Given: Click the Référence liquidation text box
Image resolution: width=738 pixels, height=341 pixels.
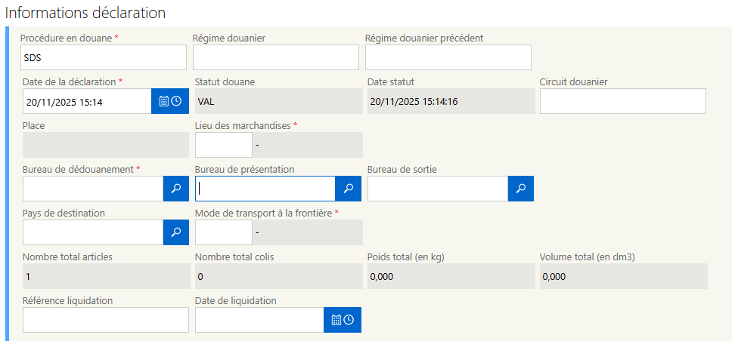Looking at the screenshot, I should coord(105,320).
